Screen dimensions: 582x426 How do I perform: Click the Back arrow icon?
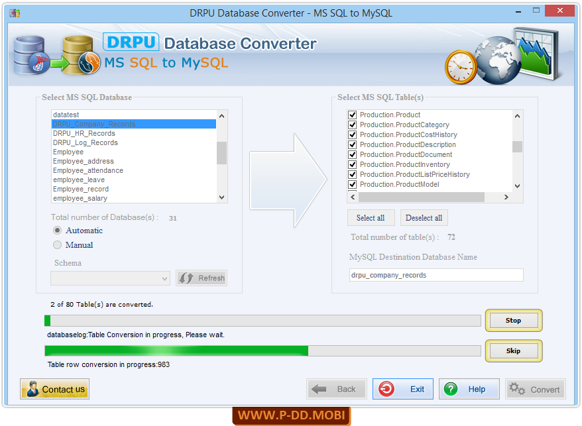point(319,390)
